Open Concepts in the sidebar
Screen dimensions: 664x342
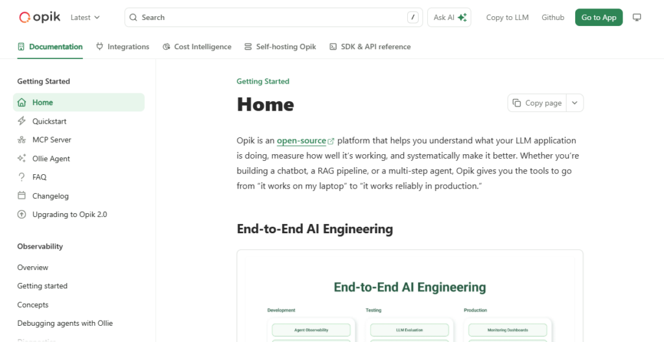coord(32,304)
